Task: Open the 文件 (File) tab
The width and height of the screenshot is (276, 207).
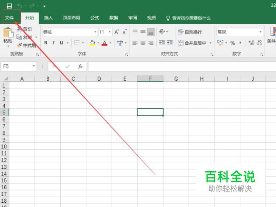Action: point(9,17)
